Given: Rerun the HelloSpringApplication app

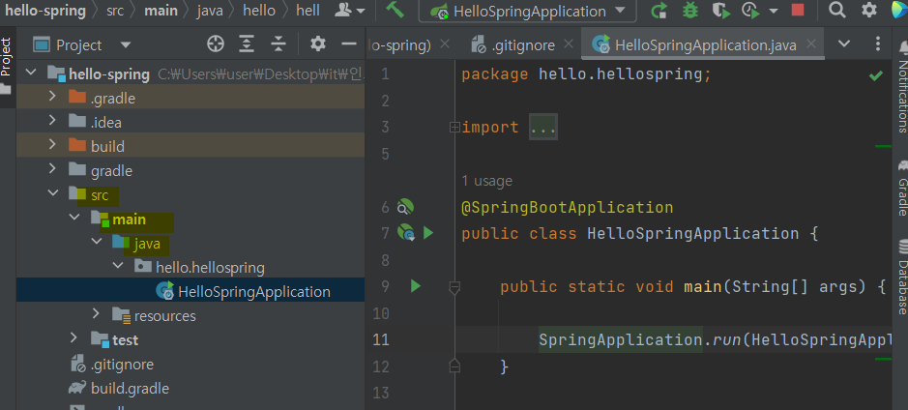Looking at the screenshot, I should (659, 11).
